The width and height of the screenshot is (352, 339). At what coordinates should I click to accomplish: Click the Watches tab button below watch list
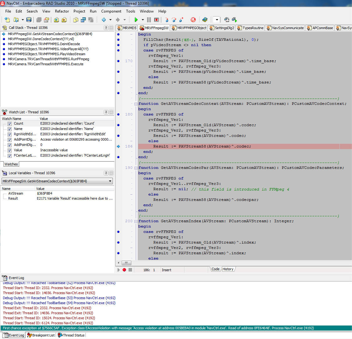11,164
